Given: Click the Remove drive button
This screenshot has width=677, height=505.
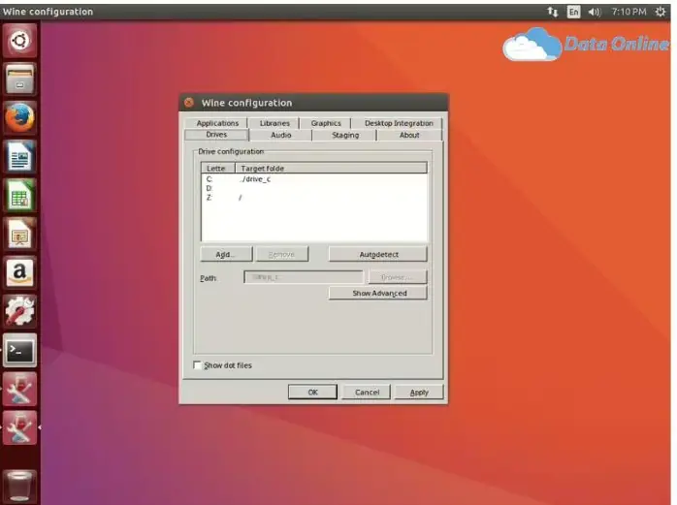Looking at the screenshot, I should pos(282,254).
